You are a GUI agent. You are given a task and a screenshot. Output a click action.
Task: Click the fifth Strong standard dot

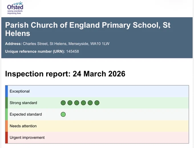point(90,103)
